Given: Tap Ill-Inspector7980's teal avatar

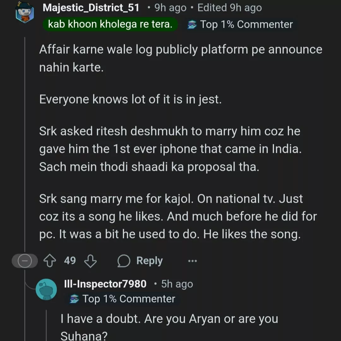Looking at the screenshot, I should point(46,289).
